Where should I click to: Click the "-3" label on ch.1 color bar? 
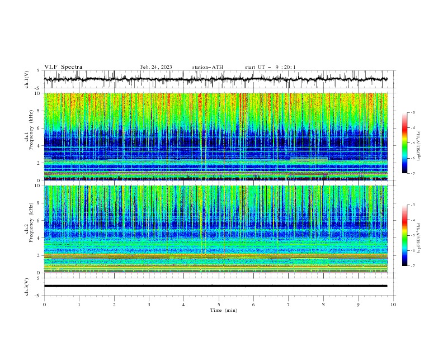pyautogui.click(x=412, y=112)
